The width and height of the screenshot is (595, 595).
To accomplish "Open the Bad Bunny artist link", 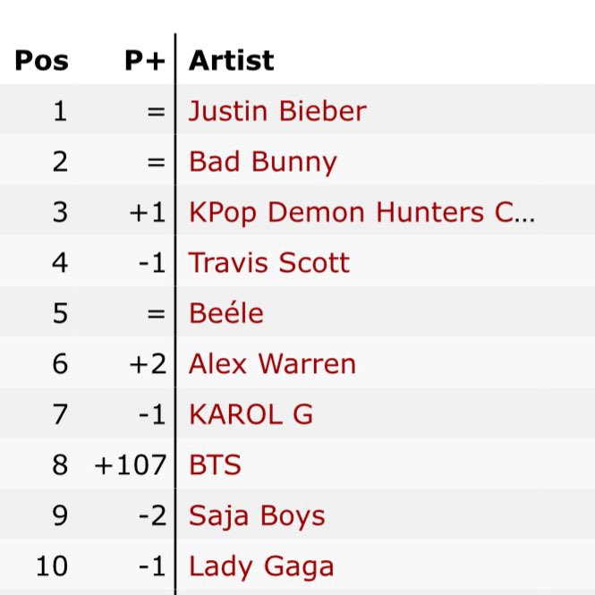I will [x=262, y=162].
